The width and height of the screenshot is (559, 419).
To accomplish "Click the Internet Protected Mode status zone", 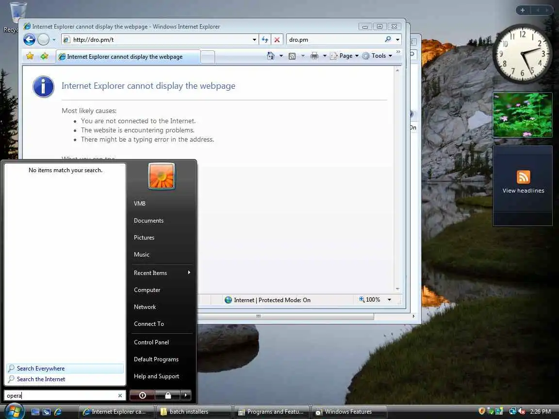I will 268,300.
